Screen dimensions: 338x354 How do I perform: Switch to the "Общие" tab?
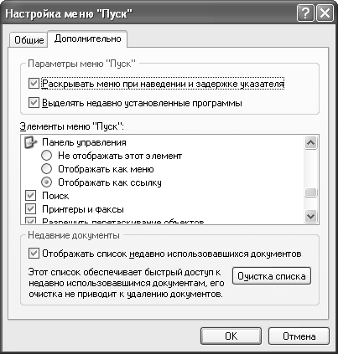point(29,40)
